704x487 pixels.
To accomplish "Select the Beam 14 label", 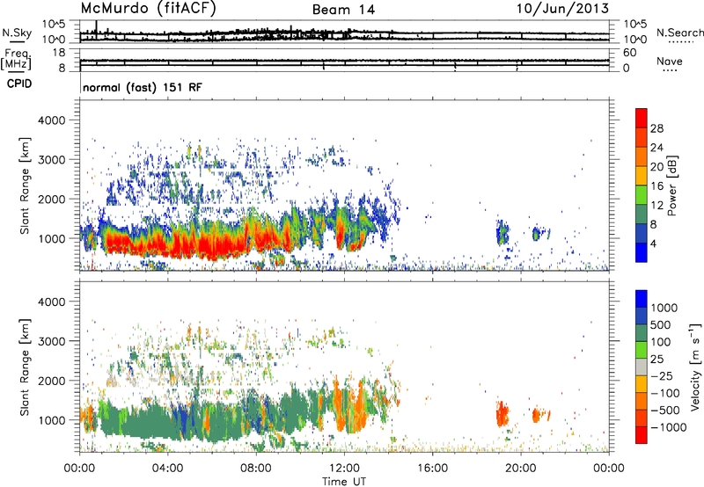I will pos(343,10).
